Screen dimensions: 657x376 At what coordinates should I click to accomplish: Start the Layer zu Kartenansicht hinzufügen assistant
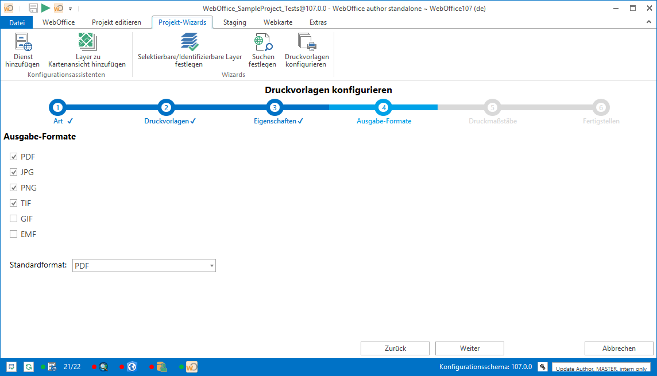(87, 49)
